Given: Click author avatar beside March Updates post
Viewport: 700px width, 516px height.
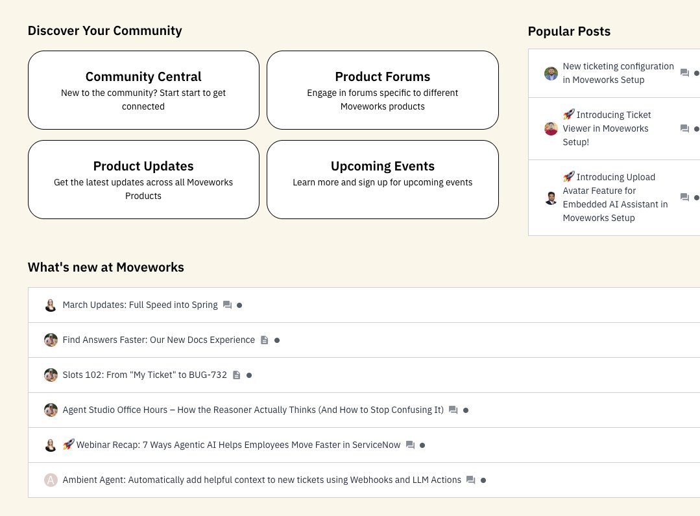Looking at the screenshot, I should click(51, 305).
